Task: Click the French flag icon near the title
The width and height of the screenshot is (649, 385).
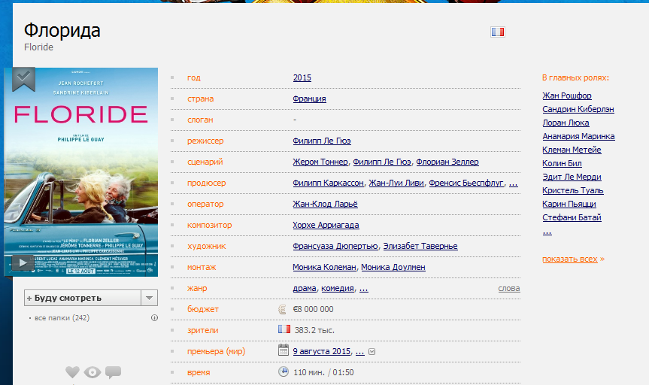Action: [x=498, y=32]
